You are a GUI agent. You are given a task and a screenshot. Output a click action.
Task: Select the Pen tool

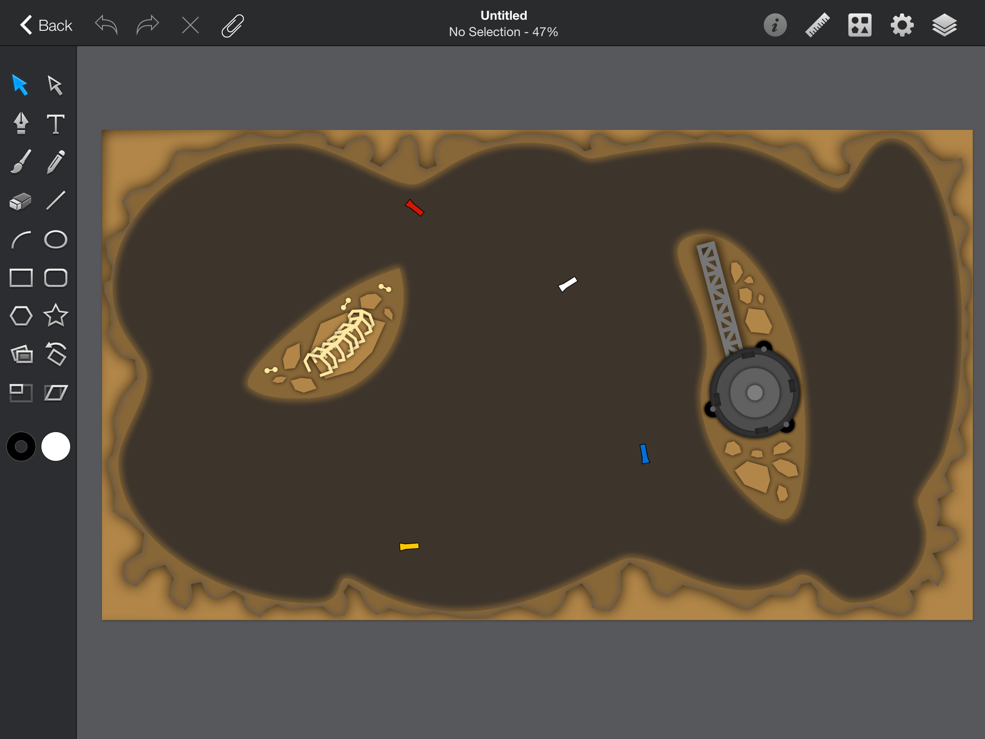coord(21,123)
